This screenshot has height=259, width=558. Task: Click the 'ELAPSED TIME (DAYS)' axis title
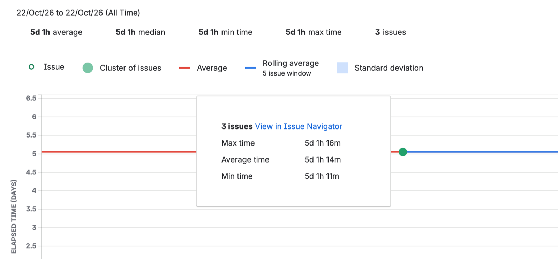pos(14,217)
